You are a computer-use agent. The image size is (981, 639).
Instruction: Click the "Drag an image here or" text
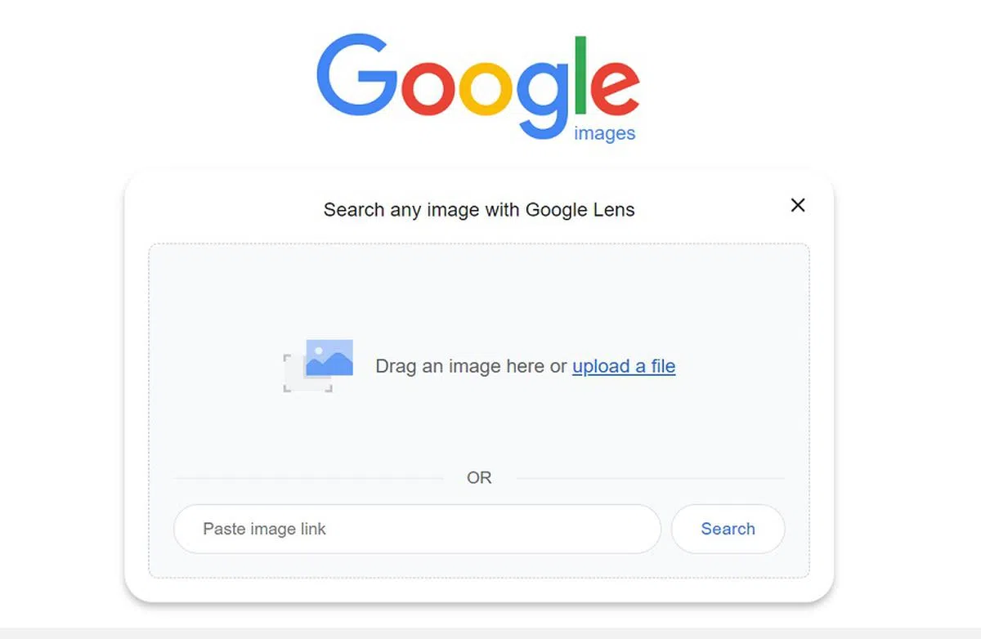click(471, 366)
